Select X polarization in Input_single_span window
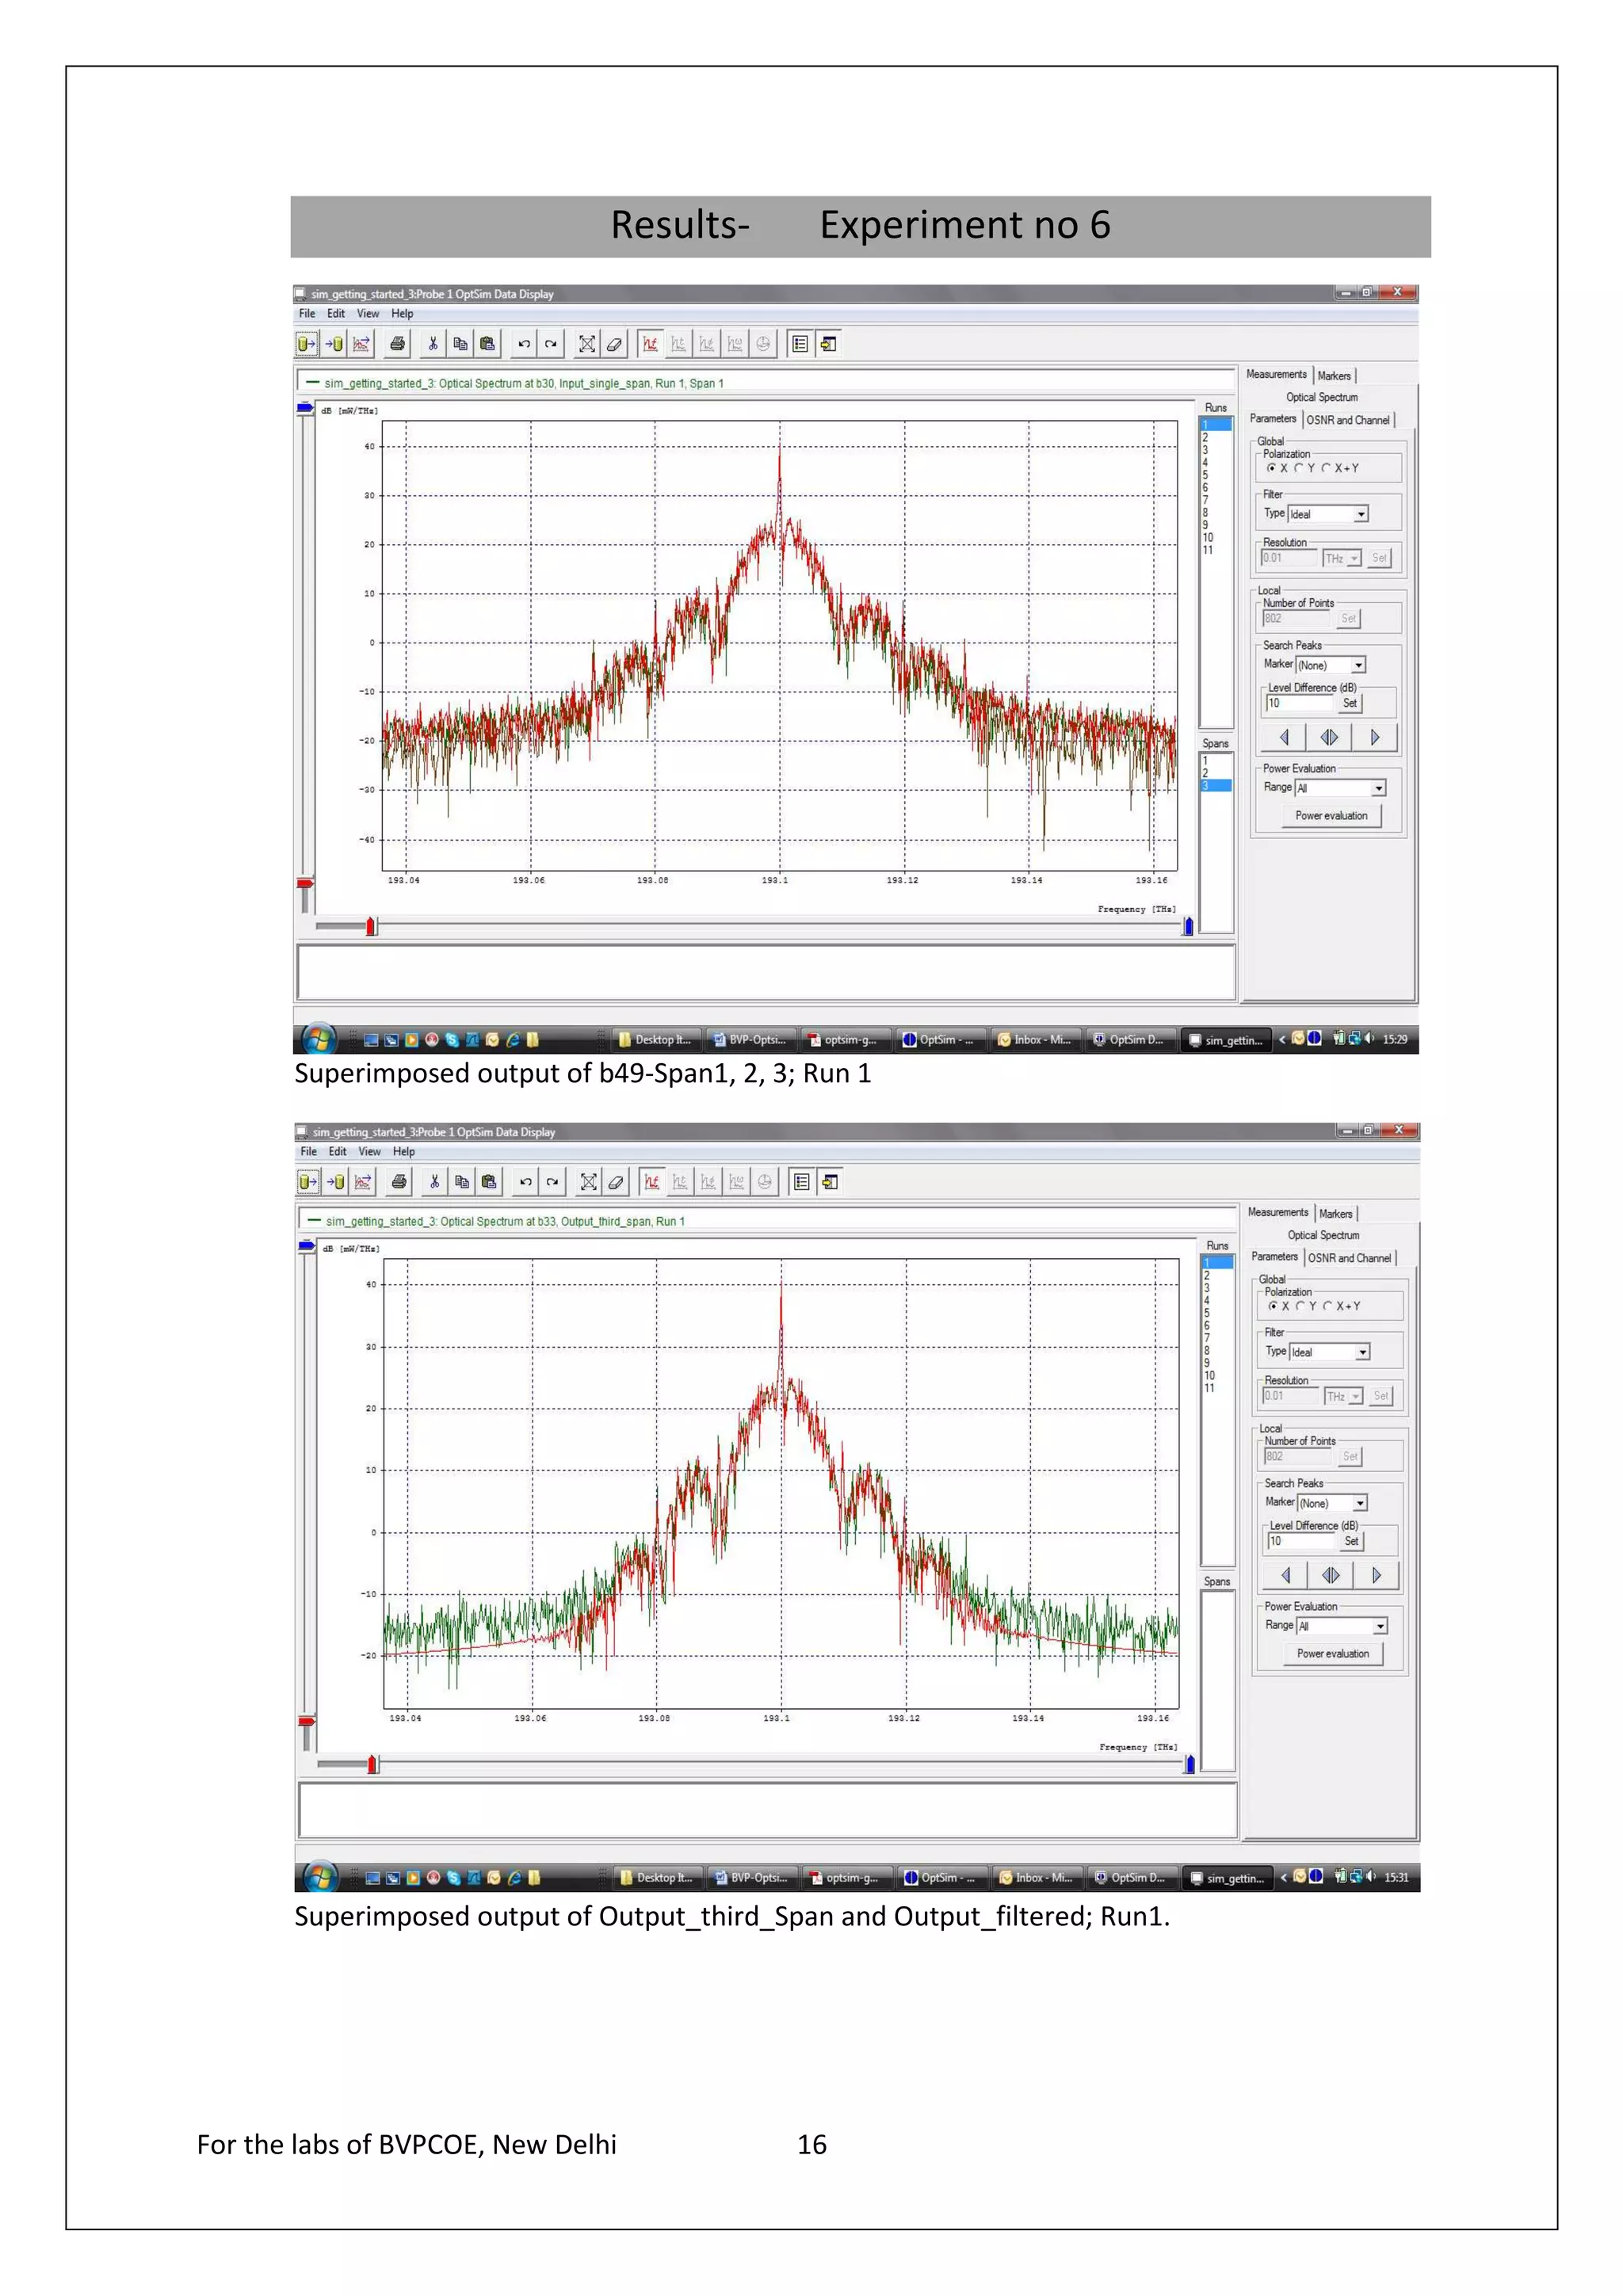 pos(1271,468)
